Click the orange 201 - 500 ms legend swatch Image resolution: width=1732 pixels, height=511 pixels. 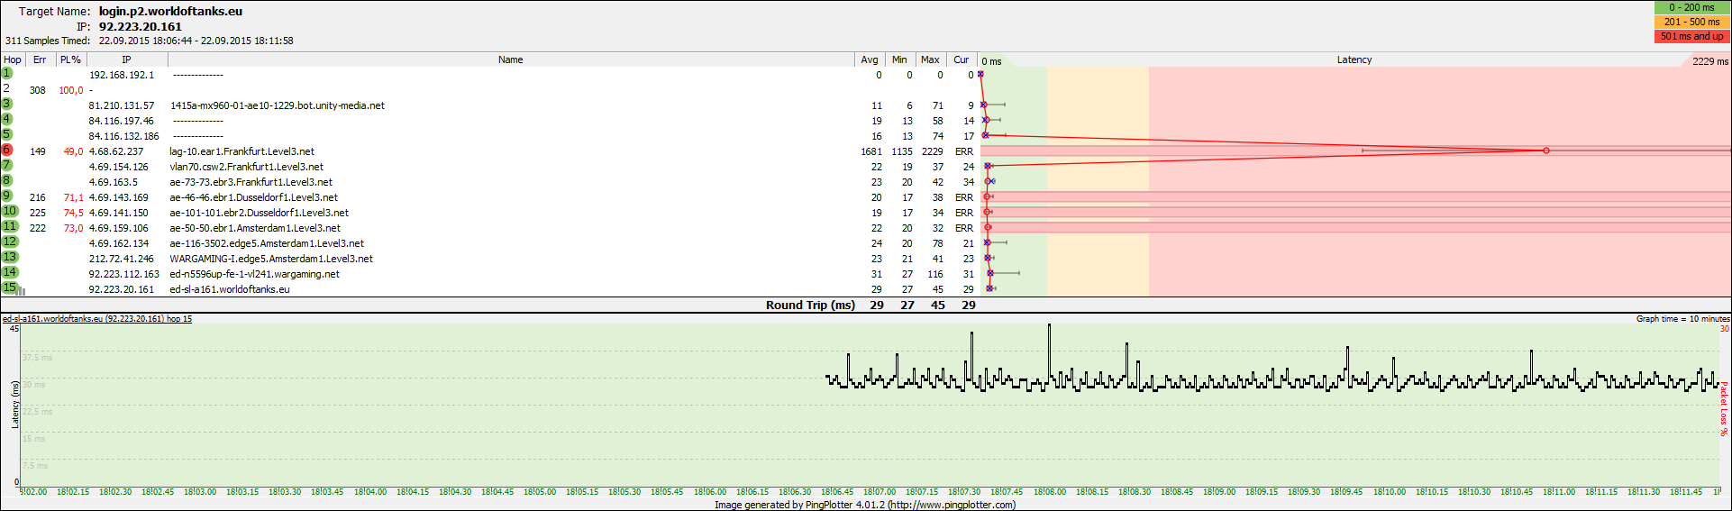(x=1691, y=22)
